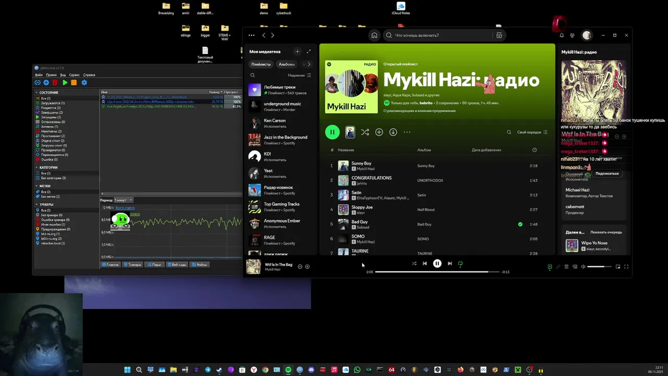
Task: Seek in the track progress bar
Action: (437, 272)
